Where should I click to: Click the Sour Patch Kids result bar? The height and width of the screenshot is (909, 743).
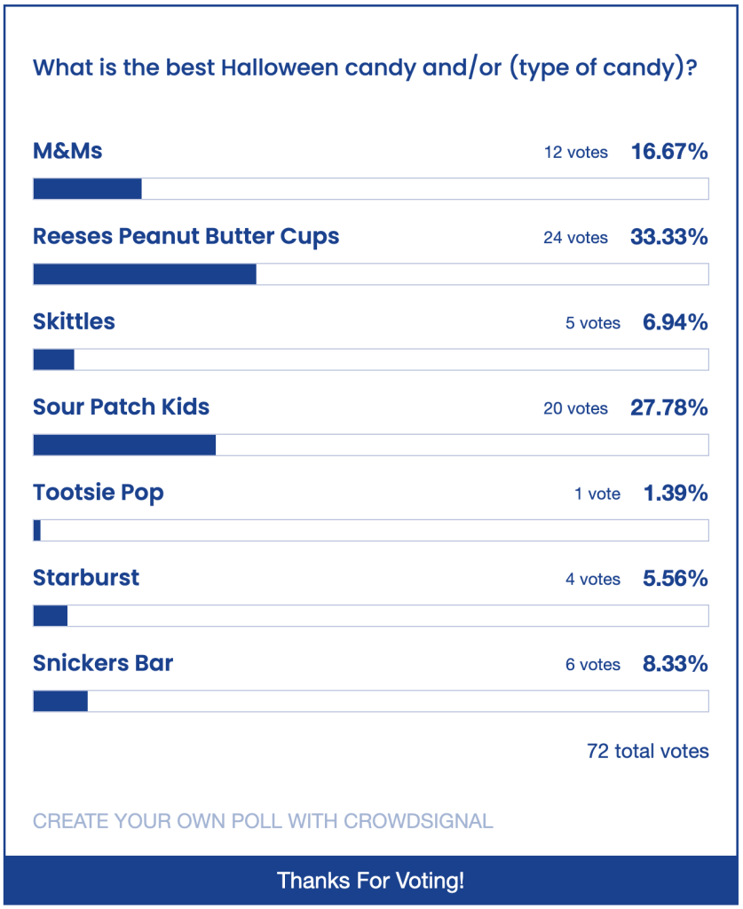click(x=370, y=445)
